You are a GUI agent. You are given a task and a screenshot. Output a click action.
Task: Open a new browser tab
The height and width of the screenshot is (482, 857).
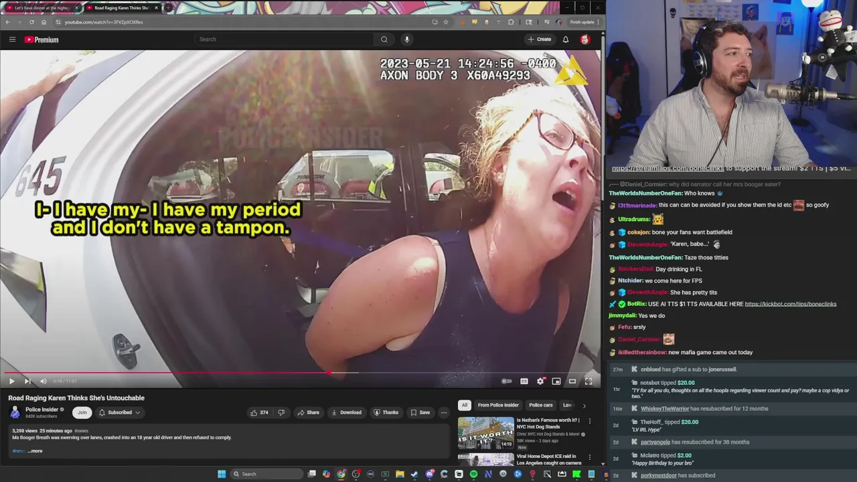click(169, 8)
